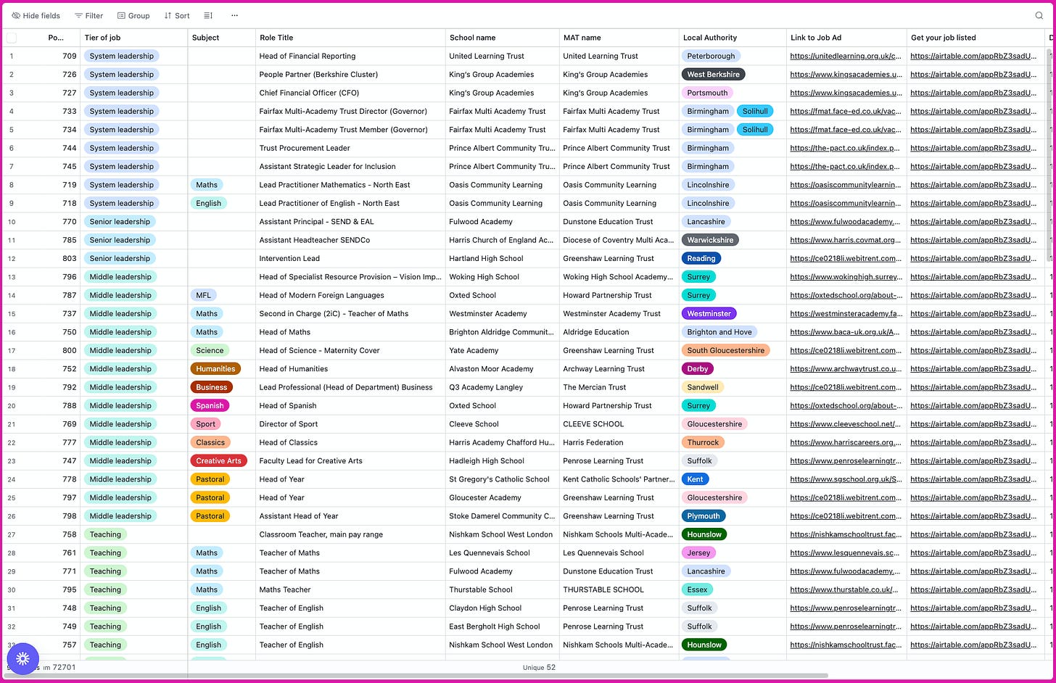The image size is (1056, 683).
Task: Click the Business subject tag
Action: pos(211,387)
